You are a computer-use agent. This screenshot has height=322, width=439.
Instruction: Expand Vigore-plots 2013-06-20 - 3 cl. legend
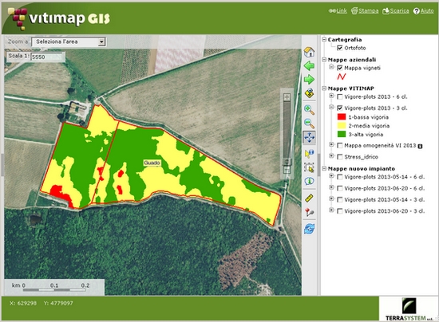click(331, 210)
